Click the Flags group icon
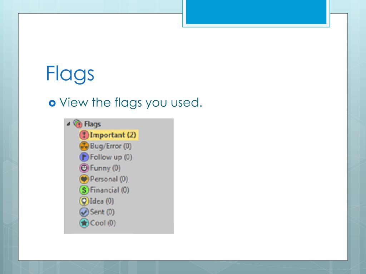Screen dimensions: 366x274 [78, 123]
